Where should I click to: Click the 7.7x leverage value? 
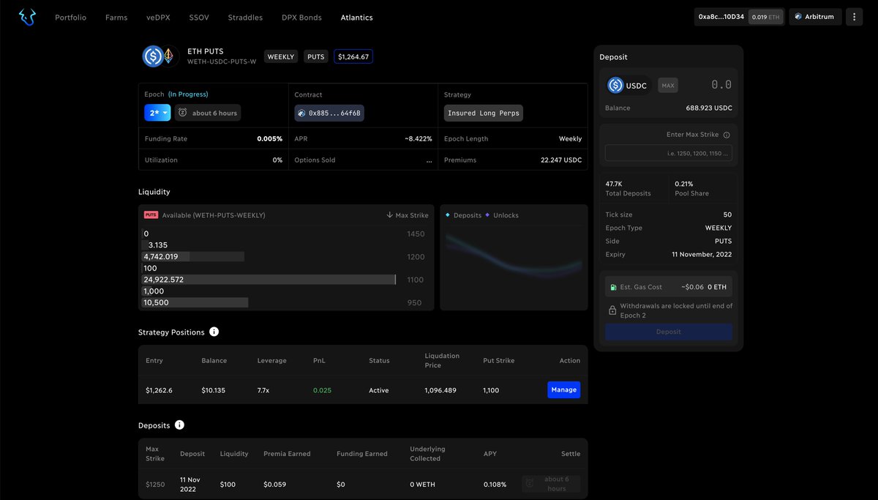[x=263, y=390]
